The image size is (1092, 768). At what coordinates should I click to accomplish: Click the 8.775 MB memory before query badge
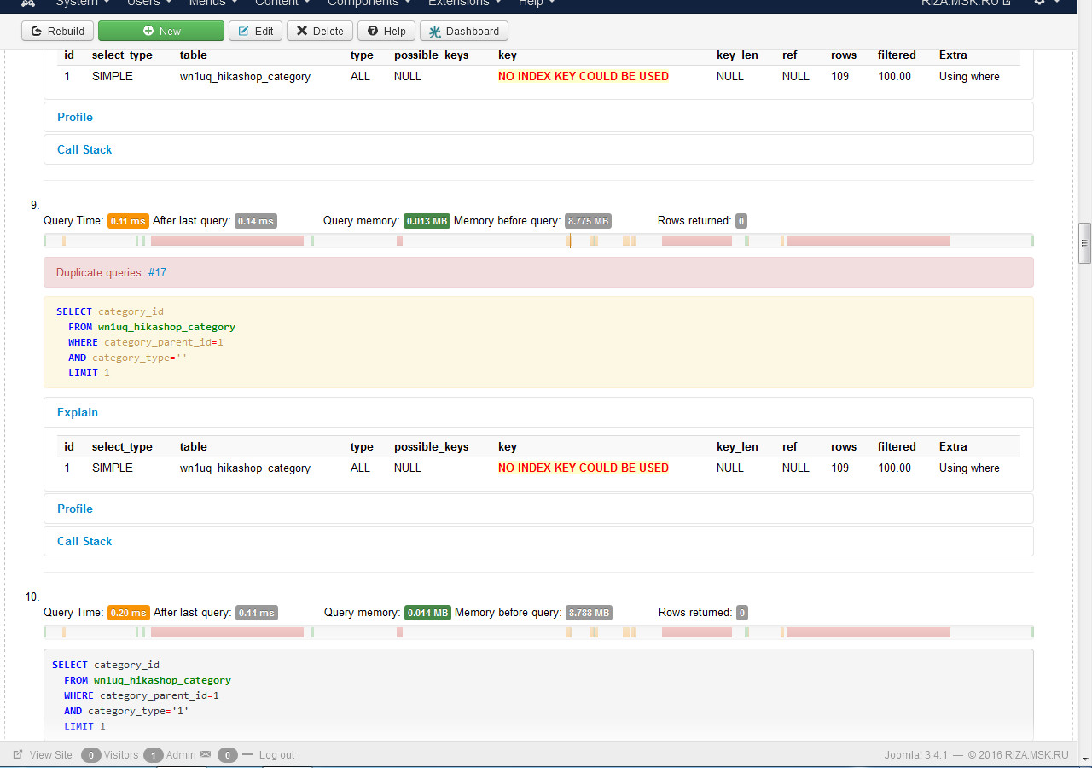point(589,221)
